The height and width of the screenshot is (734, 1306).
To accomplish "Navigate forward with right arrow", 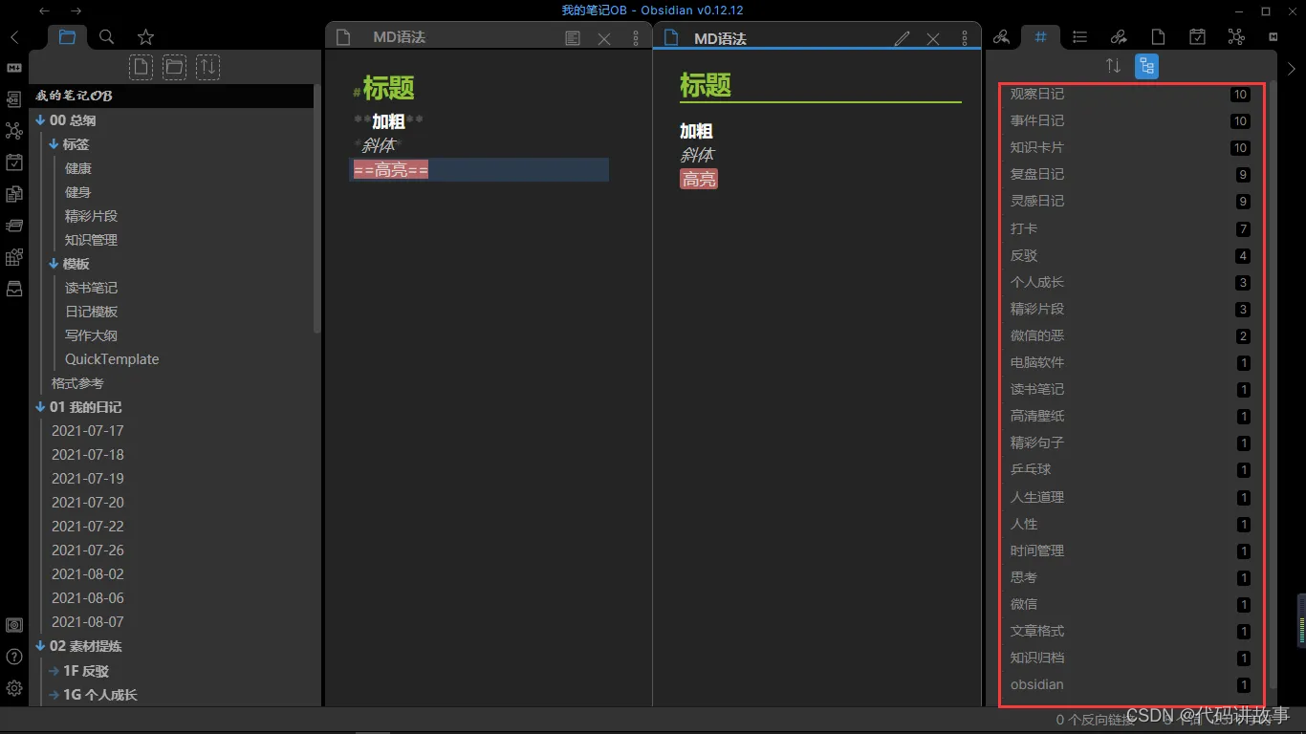I will [76, 11].
